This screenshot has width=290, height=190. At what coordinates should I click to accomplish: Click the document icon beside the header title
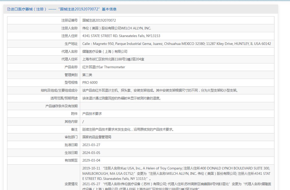tap(9, 9)
